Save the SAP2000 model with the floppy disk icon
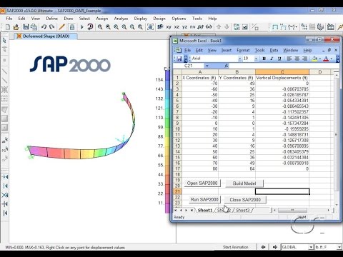343x257 pixels. tap(26, 27)
